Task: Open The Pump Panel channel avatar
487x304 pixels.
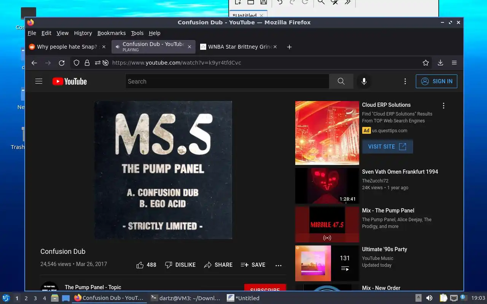Action: (x=49, y=287)
